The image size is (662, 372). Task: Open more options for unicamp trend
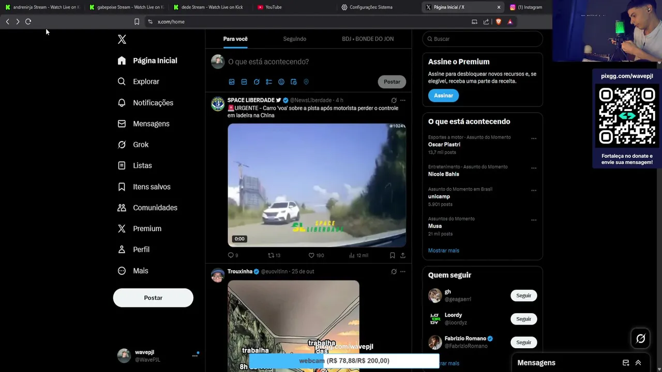[534, 190]
